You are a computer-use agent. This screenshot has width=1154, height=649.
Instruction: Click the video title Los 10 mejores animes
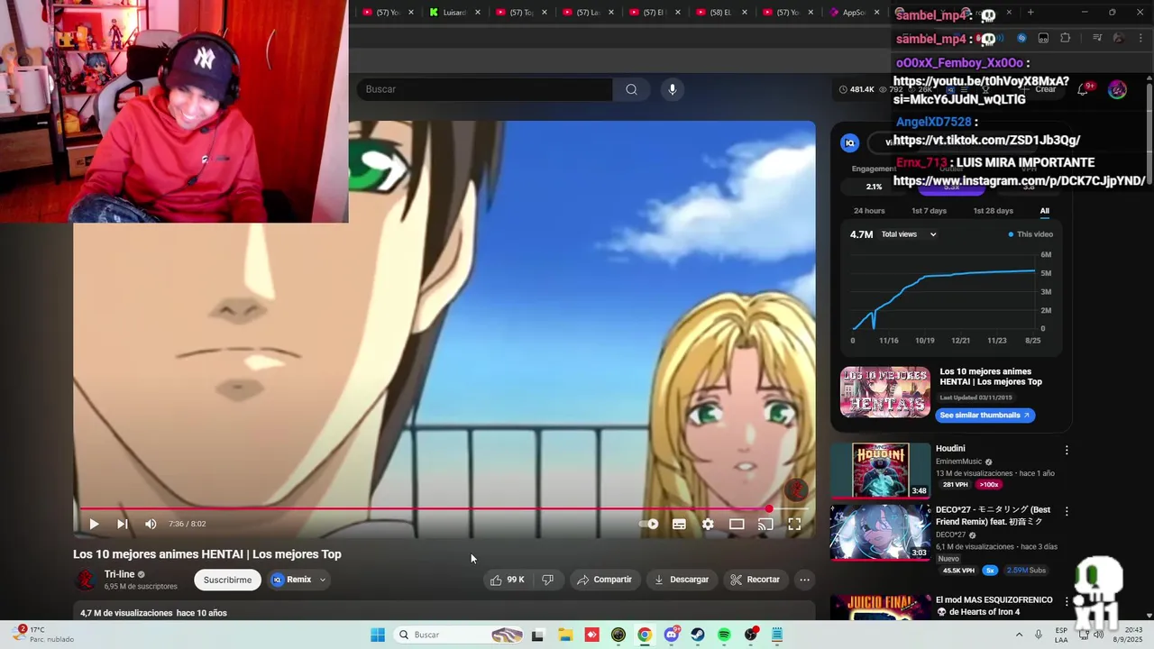(x=207, y=554)
